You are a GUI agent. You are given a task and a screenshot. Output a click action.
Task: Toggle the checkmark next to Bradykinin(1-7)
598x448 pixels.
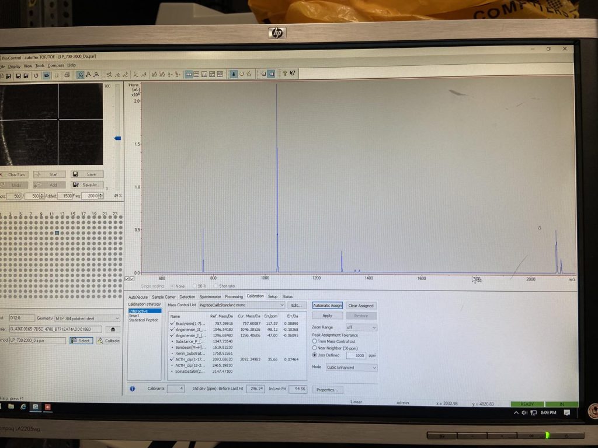pos(172,323)
